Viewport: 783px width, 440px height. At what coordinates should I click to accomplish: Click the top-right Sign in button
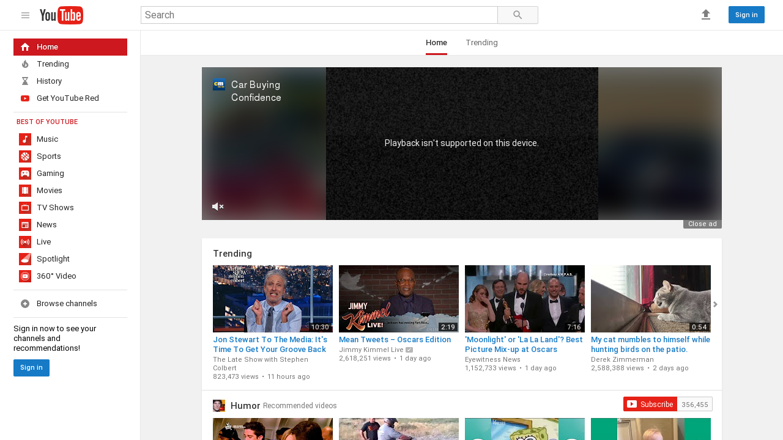coord(746,15)
